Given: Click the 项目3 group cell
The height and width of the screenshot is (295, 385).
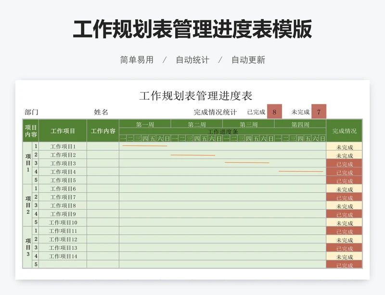Looking at the screenshot, I should [x=27, y=247].
